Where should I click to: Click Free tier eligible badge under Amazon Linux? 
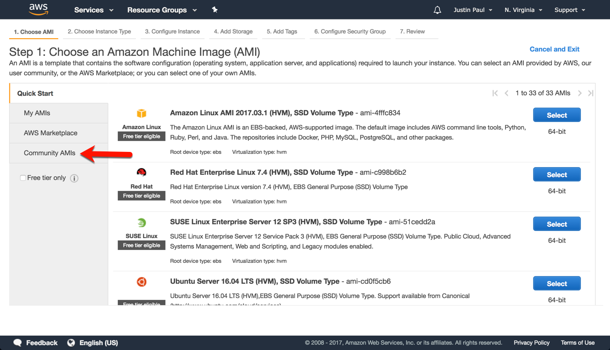coord(142,137)
